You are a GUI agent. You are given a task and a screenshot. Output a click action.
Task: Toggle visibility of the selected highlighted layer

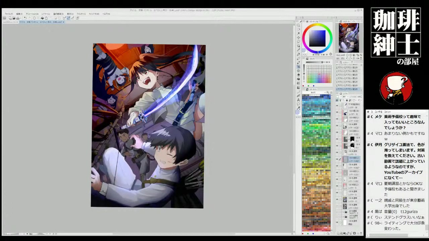pyautogui.click(x=337, y=159)
